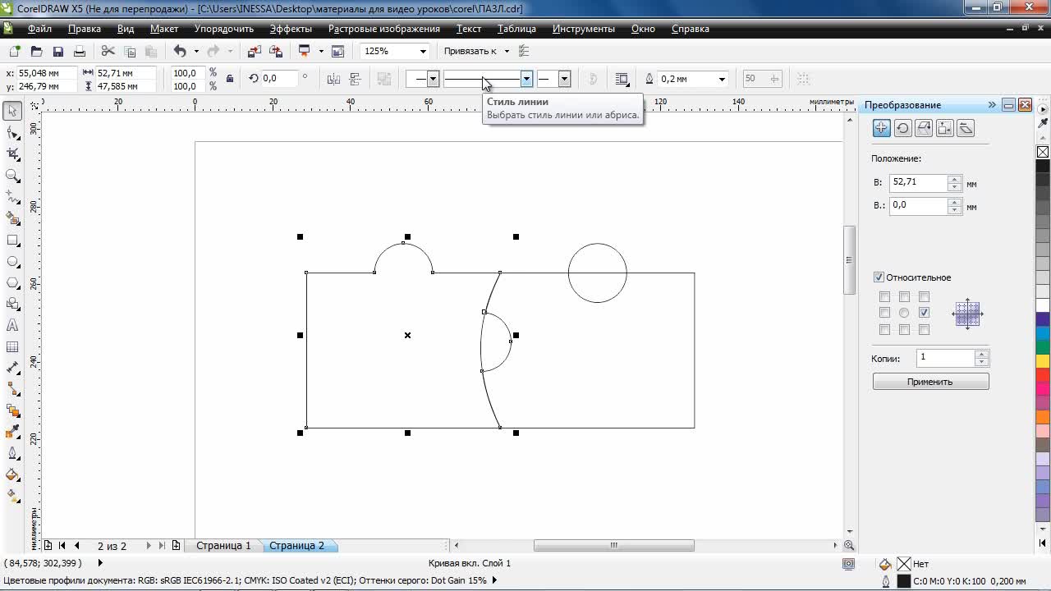Select the Eyedropper tool in toolbox
Image resolution: width=1051 pixels, height=591 pixels.
coord(12,432)
